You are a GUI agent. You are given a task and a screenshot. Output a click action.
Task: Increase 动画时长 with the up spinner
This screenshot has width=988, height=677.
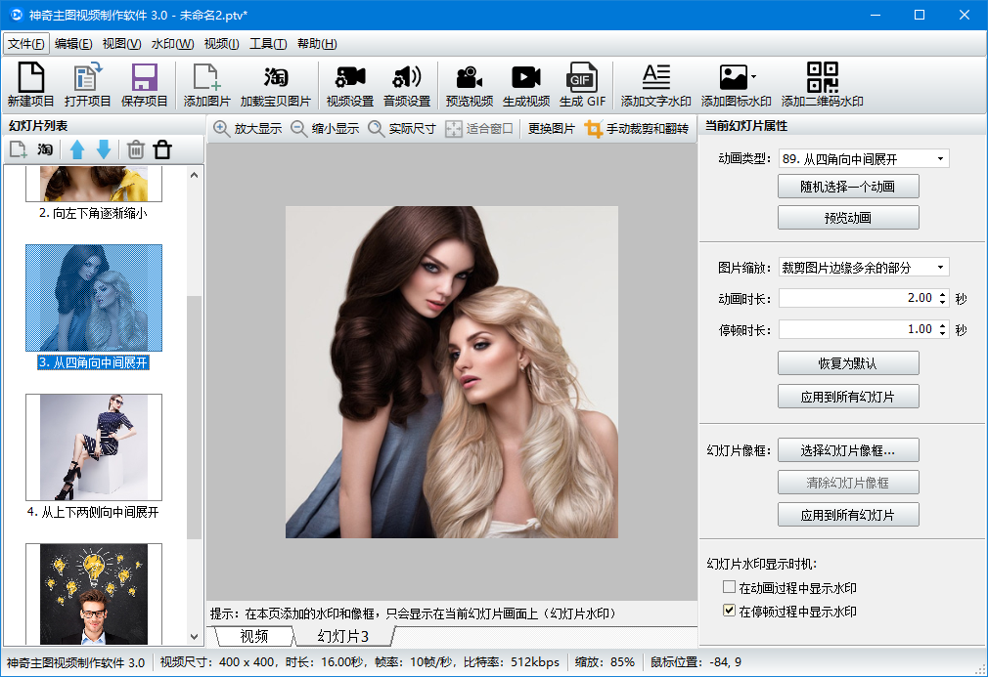point(943,294)
